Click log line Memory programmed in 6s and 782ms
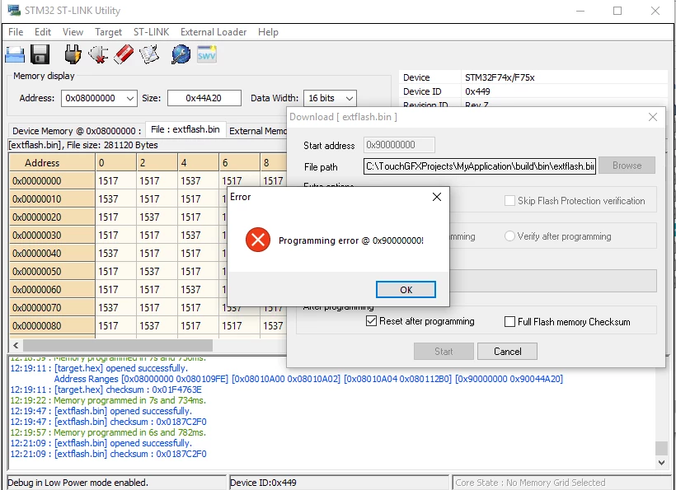 click(108, 432)
